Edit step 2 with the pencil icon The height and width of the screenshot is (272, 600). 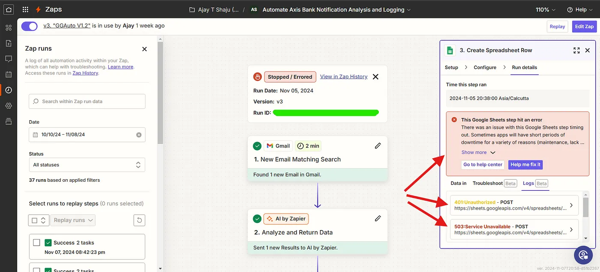tap(378, 219)
